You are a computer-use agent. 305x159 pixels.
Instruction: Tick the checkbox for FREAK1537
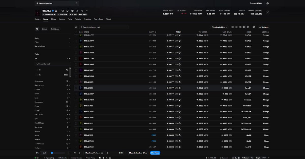pos(76,88)
